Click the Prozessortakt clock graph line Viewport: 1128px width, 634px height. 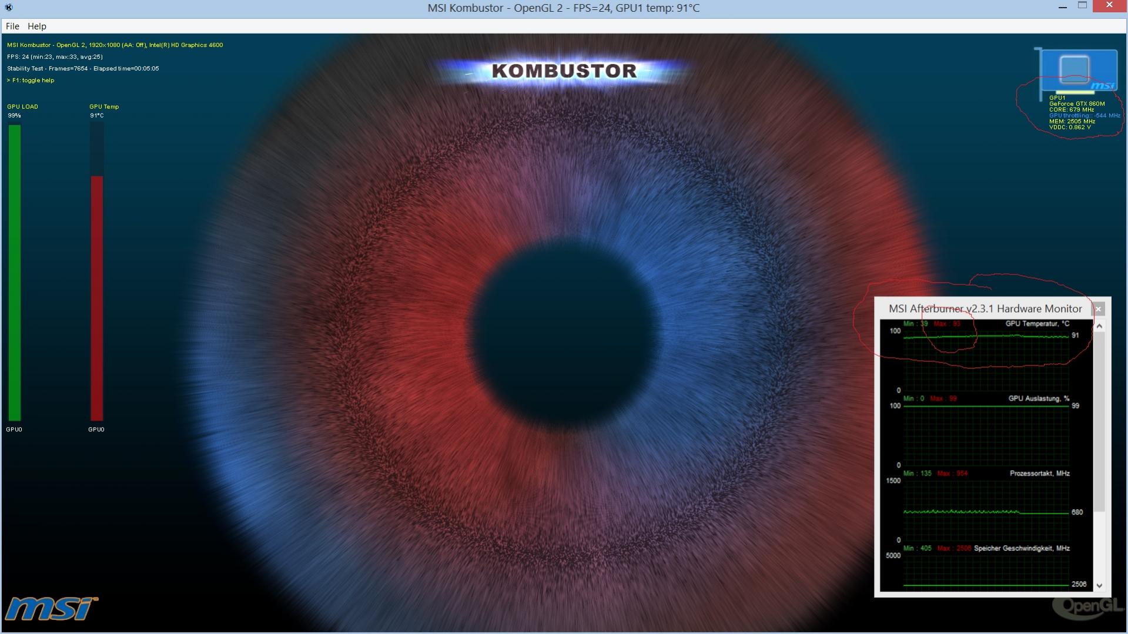pyautogui.click(x=986, y=512)
